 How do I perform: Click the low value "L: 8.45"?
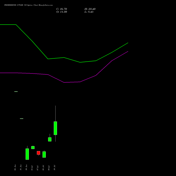89,12
